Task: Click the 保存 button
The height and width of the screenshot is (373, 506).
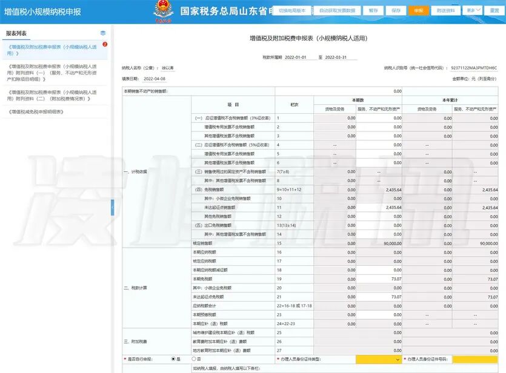Action: point(396,10)
